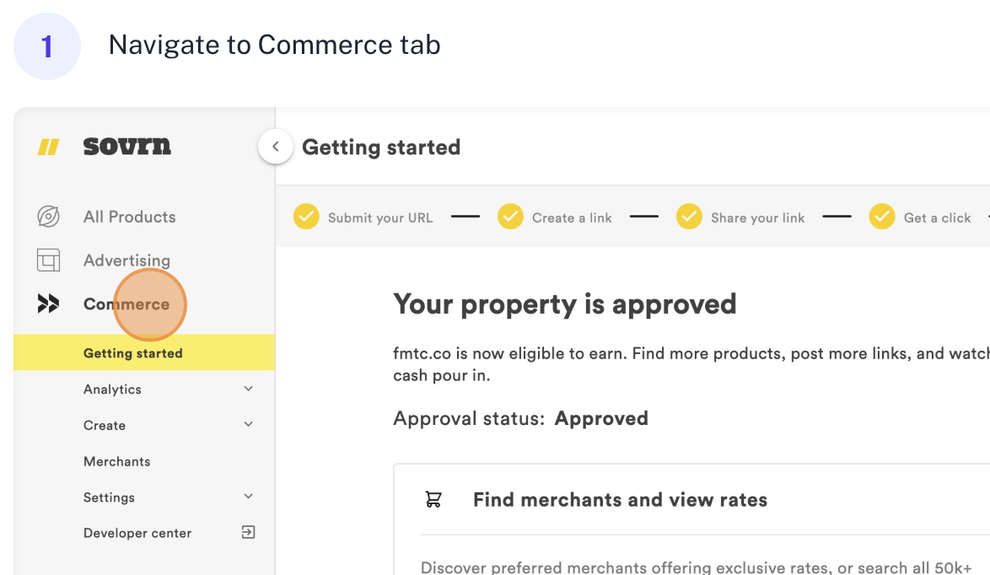Viewport: 990px width, 575px height.
Task: Open Find merchants and view rates
Action: pyautogui.click(x=620, y=500)
